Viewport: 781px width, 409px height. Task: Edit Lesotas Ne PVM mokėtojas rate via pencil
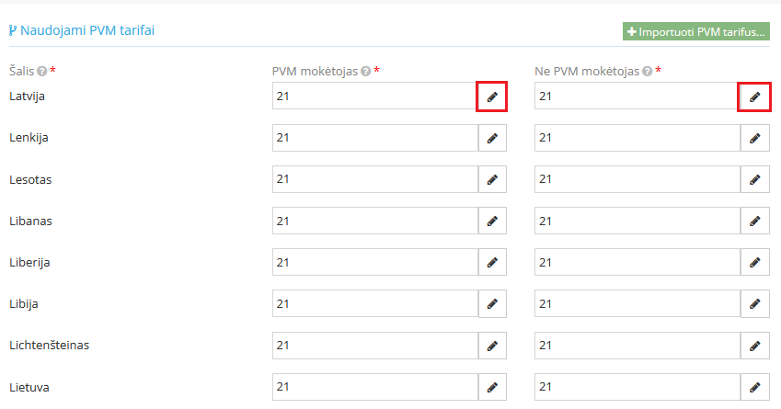click(754, 179)
